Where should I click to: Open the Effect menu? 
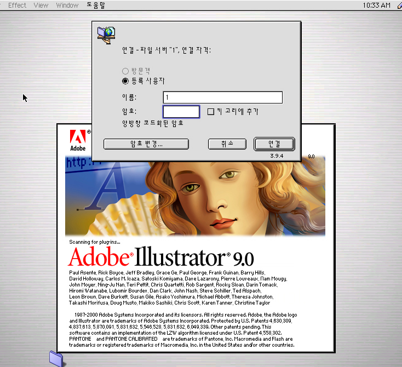pos(17,5)
